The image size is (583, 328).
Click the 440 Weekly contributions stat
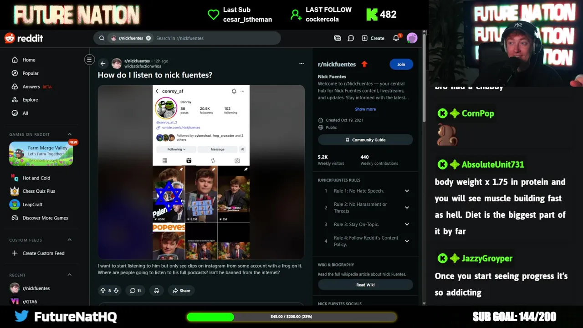pyautogui.click(x=379, y=160)
